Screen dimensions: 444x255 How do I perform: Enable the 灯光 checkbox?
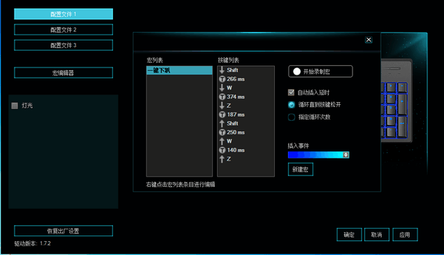pyautogui.click(x=15, y=106)
